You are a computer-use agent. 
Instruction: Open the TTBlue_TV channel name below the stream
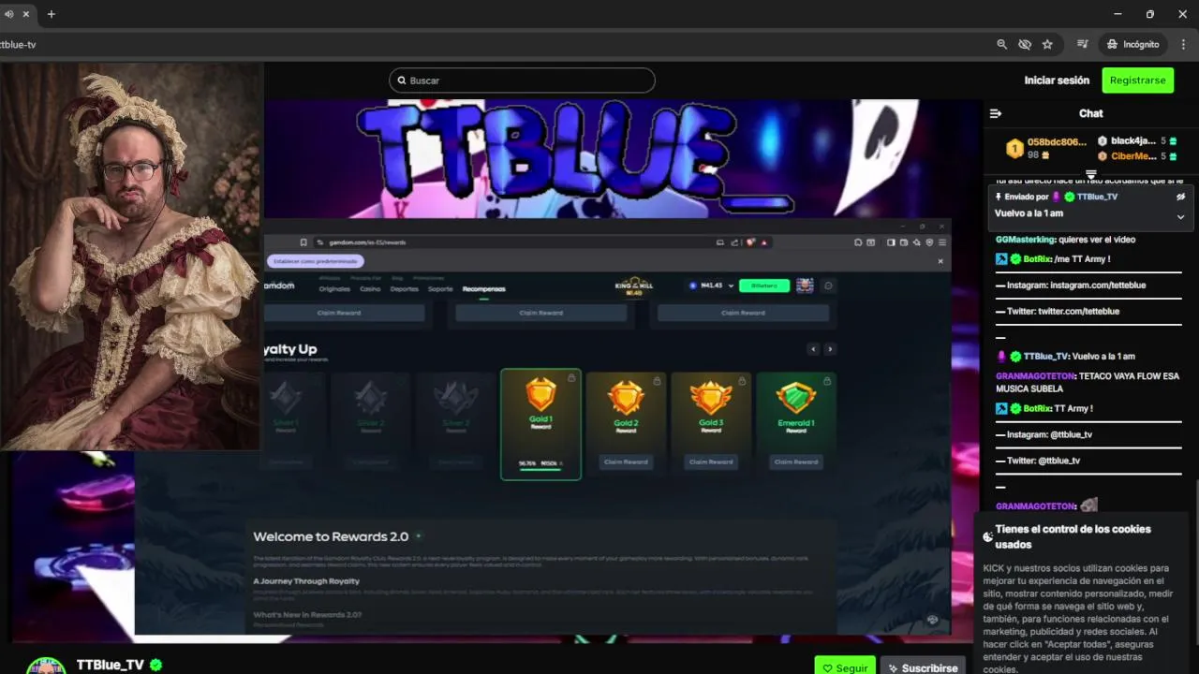pyautogui.click(x=111, y=665)
